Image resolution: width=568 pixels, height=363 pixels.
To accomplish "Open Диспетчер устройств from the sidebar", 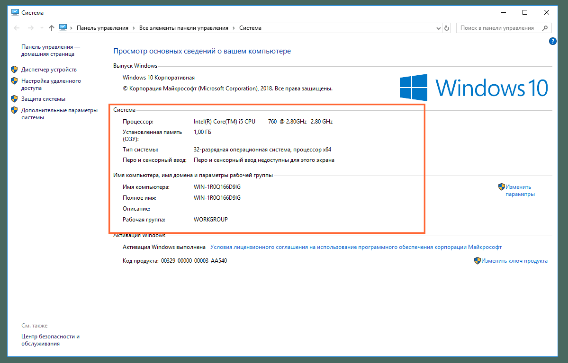I will (49, 69).
